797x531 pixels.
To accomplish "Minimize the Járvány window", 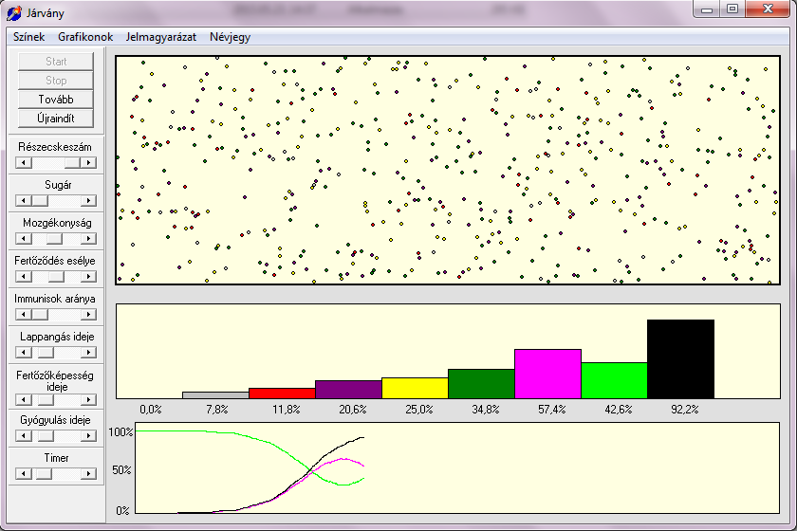I will click(707, 9).
